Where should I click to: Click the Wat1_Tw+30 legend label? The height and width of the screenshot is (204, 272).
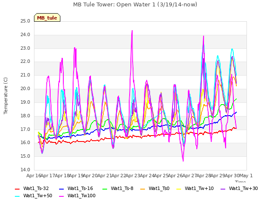coord(244,188)
